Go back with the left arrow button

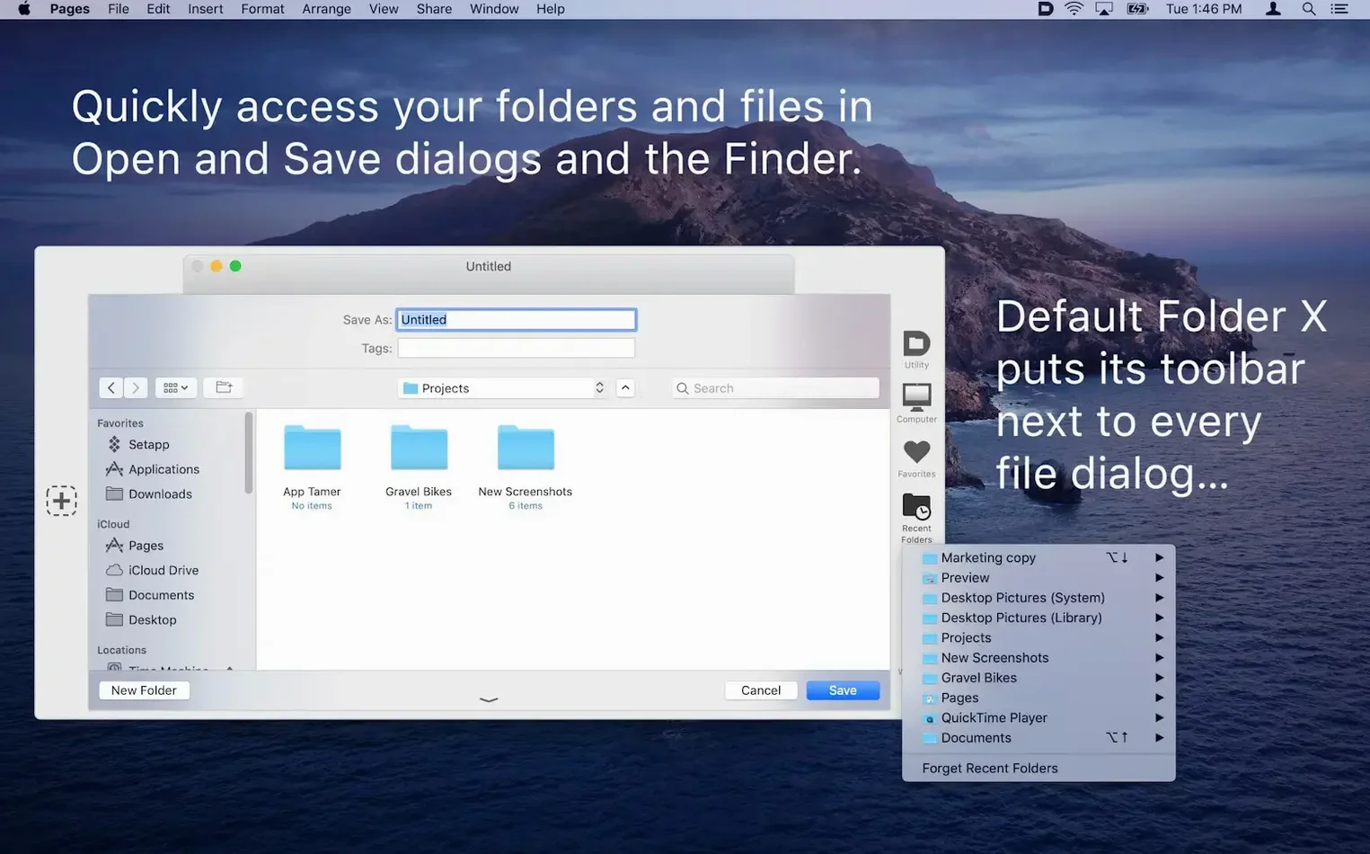111,387
